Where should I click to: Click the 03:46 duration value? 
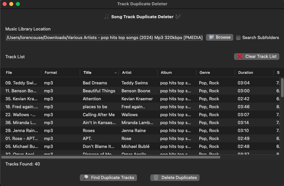[x=244, y=107]
